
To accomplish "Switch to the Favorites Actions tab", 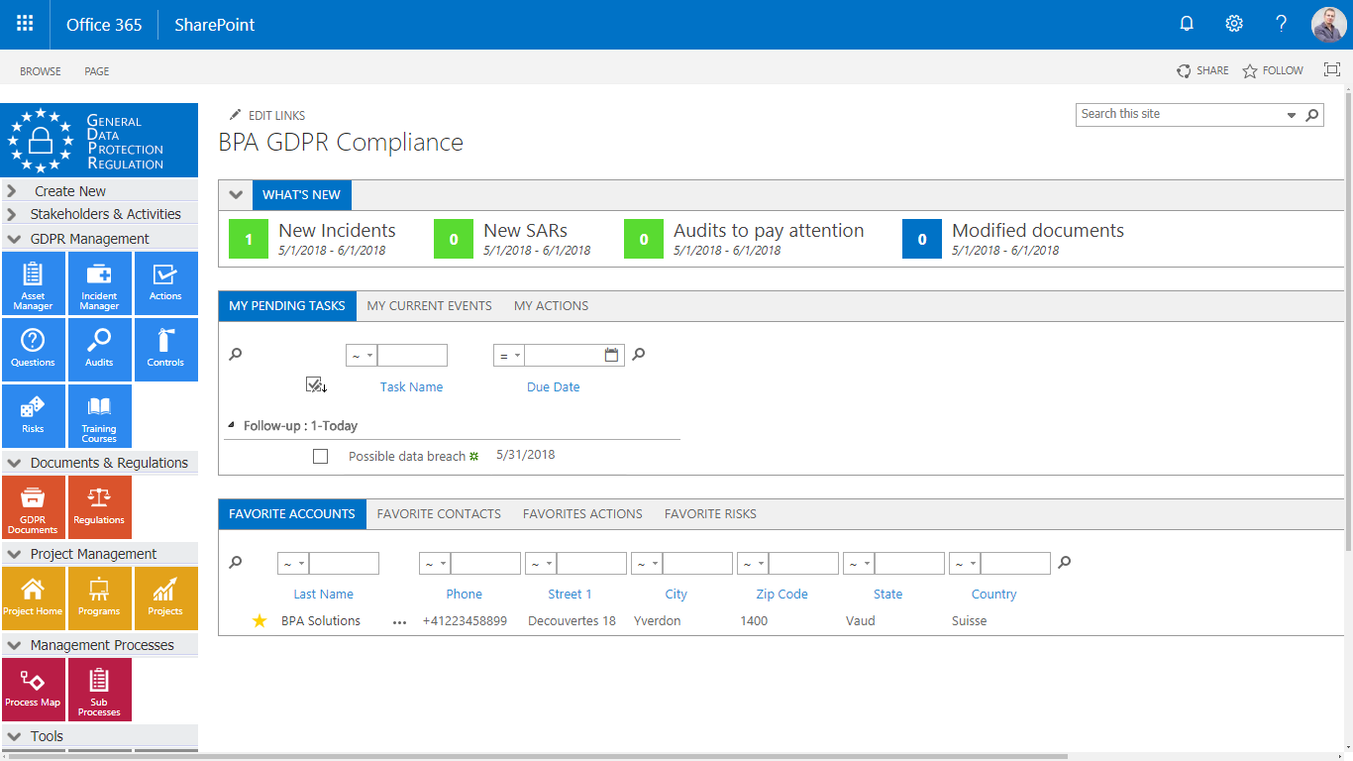I will 582,514.
